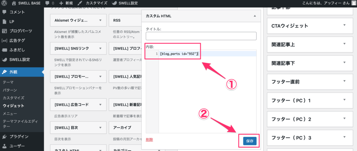Open the ブログパーツ sidebar menu
Viewport: 357px width, 151px height.
pos(21,31)
